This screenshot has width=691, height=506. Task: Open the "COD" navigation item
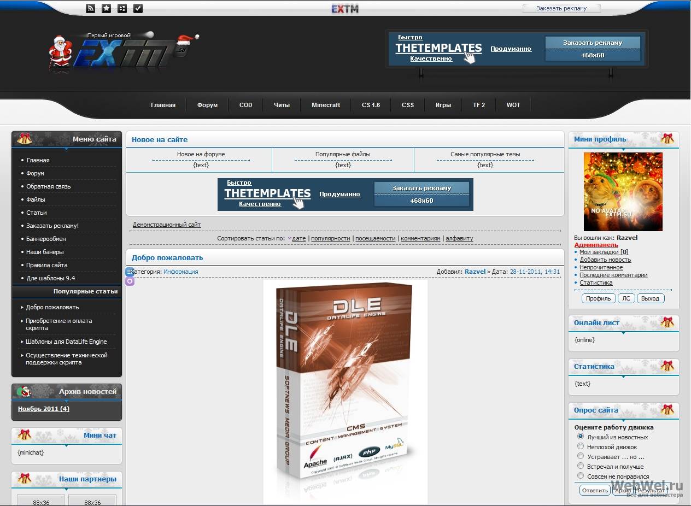(x=246, y=105)
